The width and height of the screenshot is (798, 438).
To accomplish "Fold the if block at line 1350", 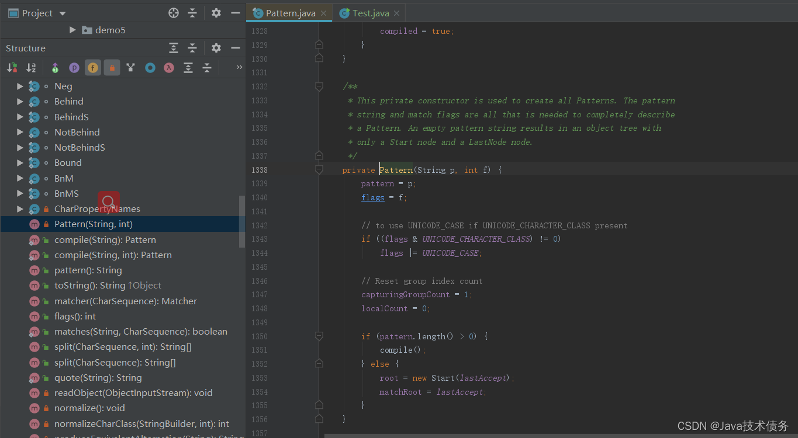I will click(319, 336).
